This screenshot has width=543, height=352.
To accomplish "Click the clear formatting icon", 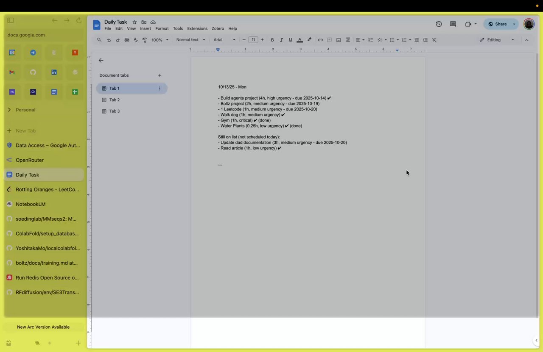I will click(434, 40).
